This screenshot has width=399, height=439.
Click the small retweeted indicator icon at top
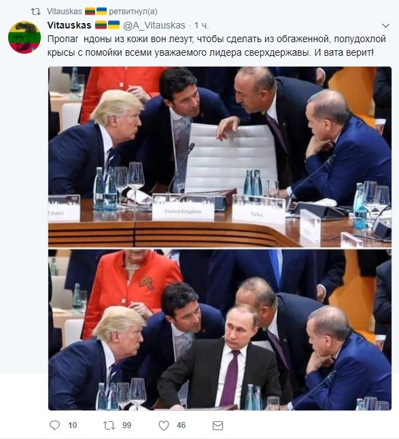pos(35,12)
